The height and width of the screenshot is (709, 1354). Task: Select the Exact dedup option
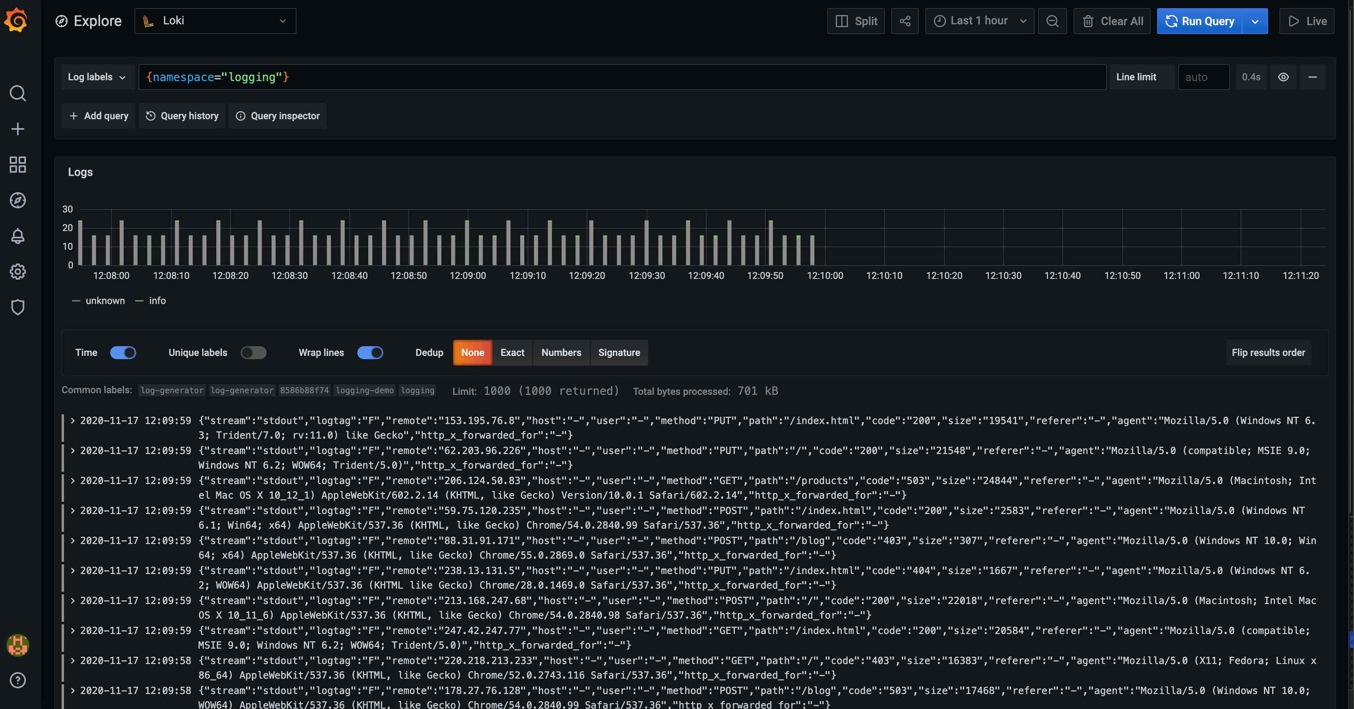tap(512, 353)
